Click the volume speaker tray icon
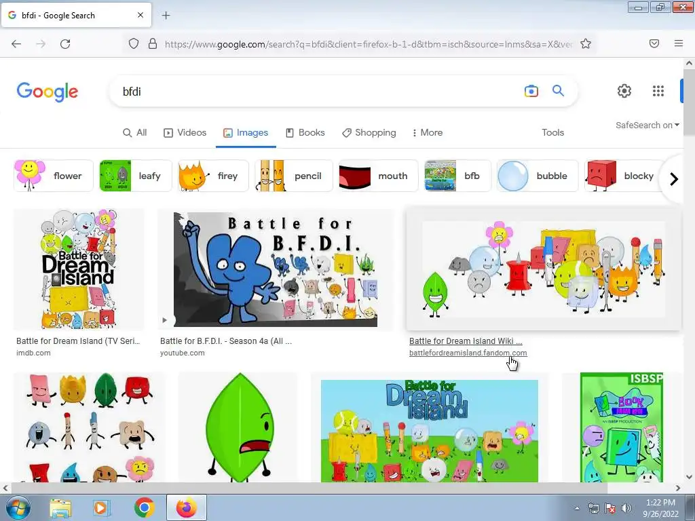Viewport: 695px width, 521px height. [x=626, y=508]
